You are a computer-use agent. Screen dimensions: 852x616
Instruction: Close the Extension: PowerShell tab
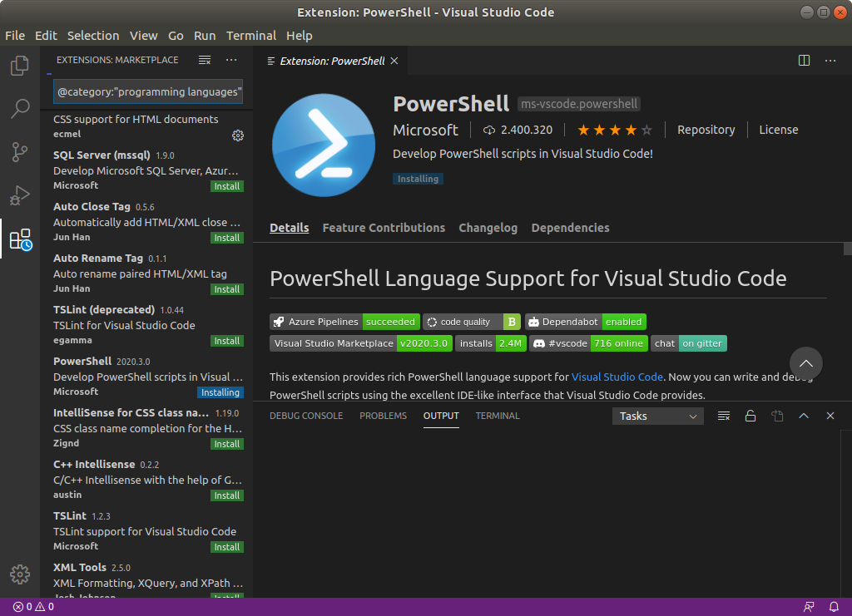[394, 61]
